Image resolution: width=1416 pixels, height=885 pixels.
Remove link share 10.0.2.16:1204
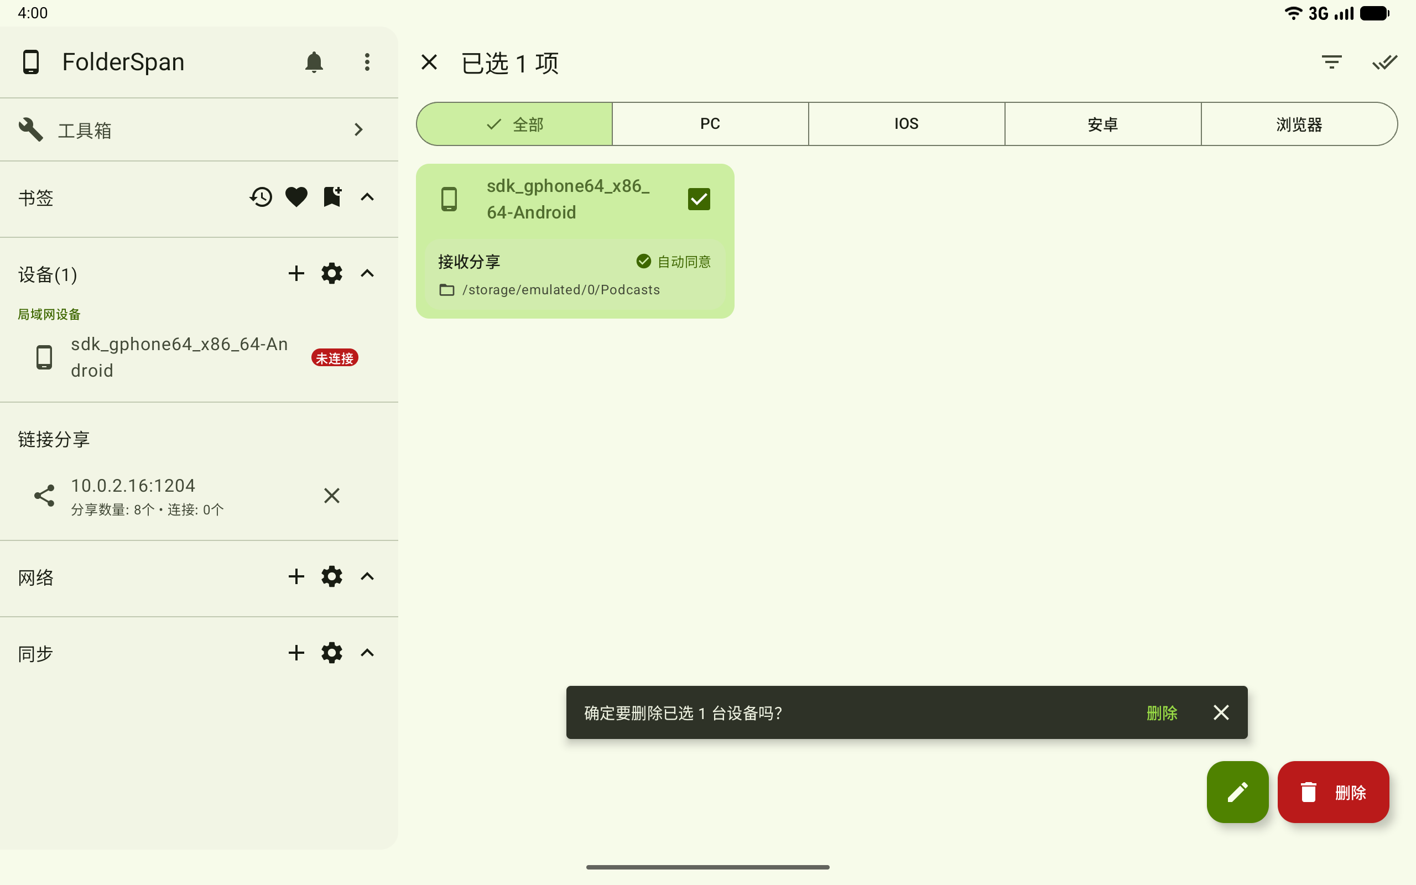point(332,496)
